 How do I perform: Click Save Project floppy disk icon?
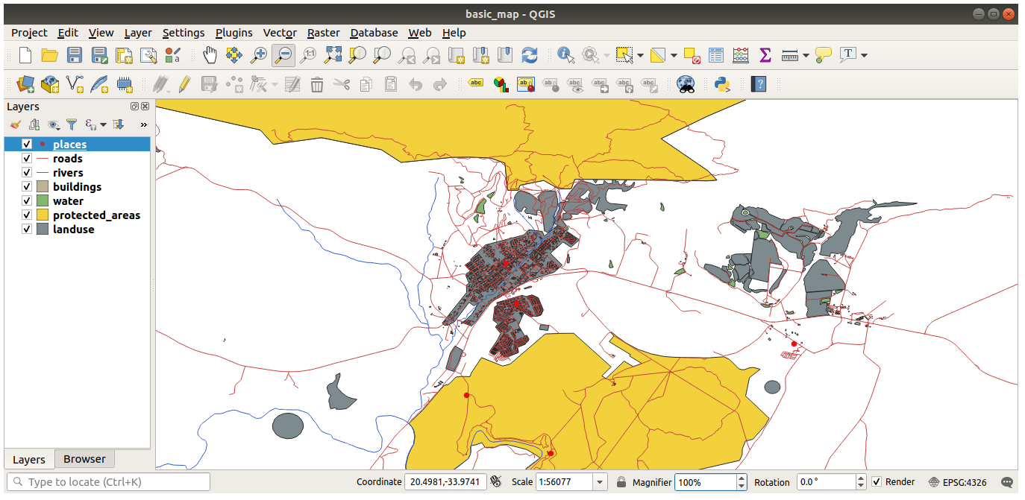[x=75, y=55]
